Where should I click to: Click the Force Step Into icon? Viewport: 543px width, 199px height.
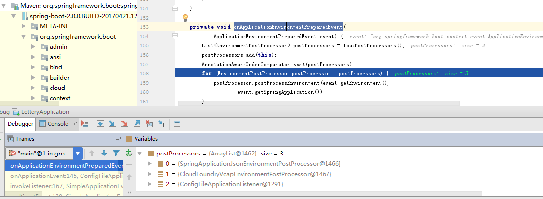[x=125, y=124]
